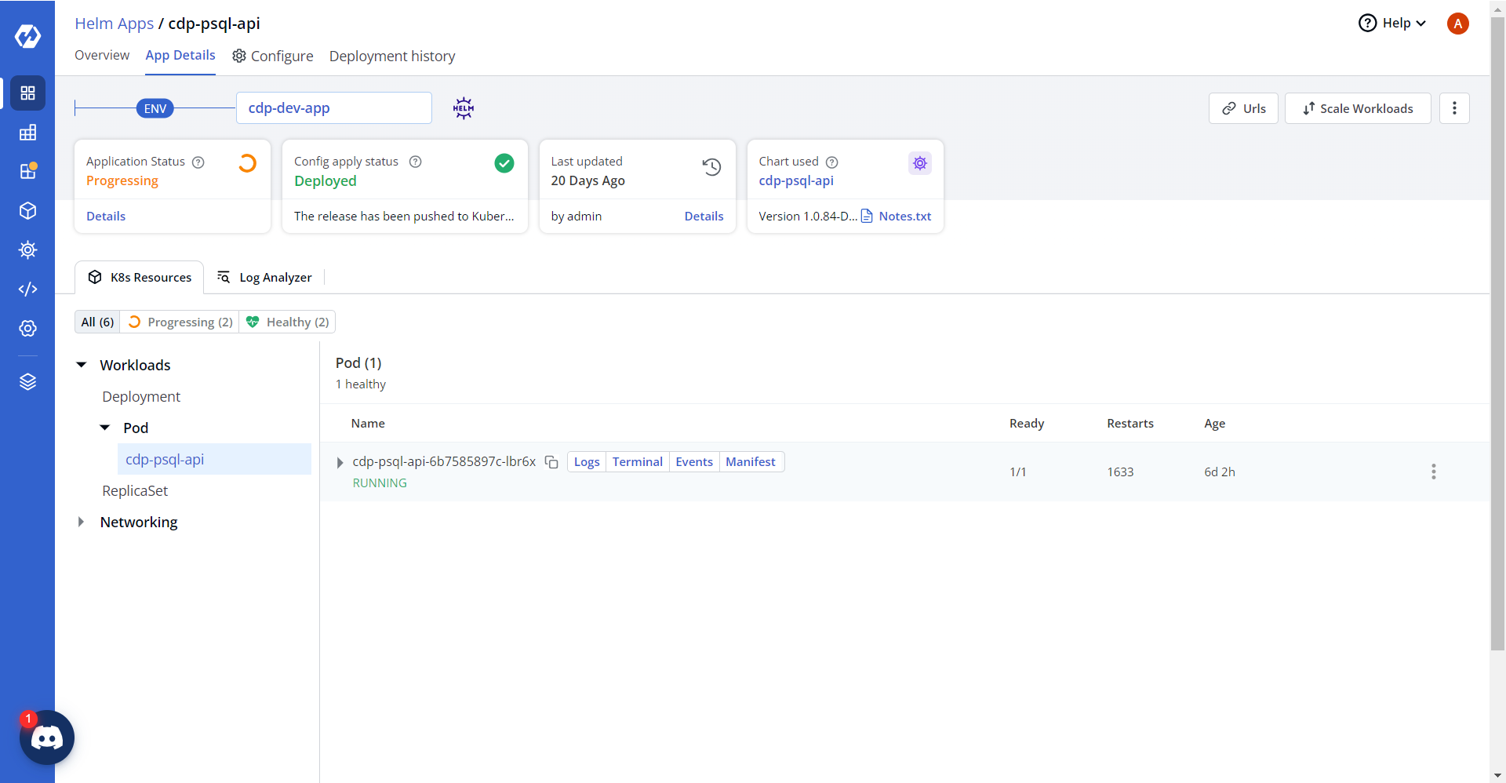Open the Help dropdown menu
The image size is (1506, 783).
pyautogui.click(x=1392, y=24)
